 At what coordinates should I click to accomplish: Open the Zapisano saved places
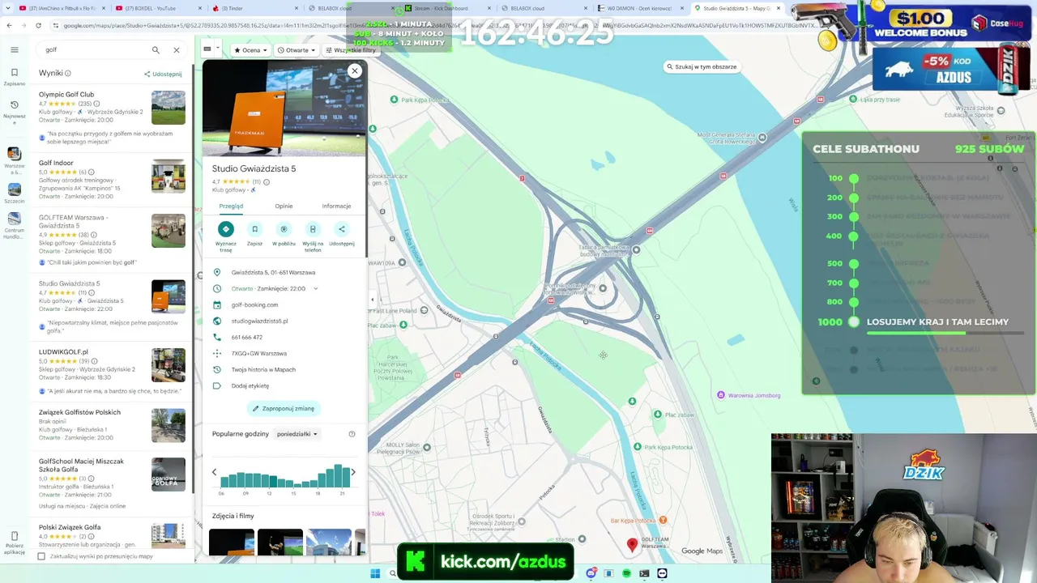14,77
